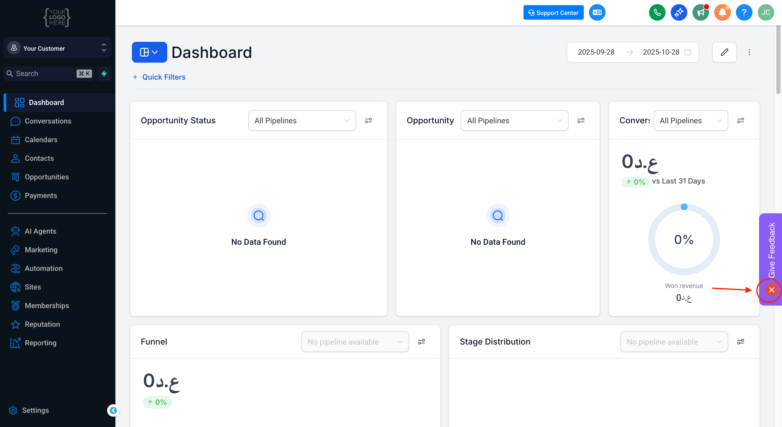Open the phone dialer icon
782x427 pixels.
[x=657, y=12]
